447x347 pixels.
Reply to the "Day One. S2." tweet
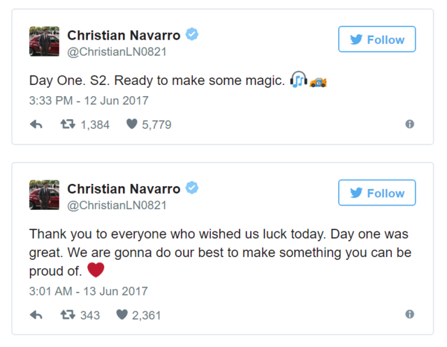[x=36, y=125]
